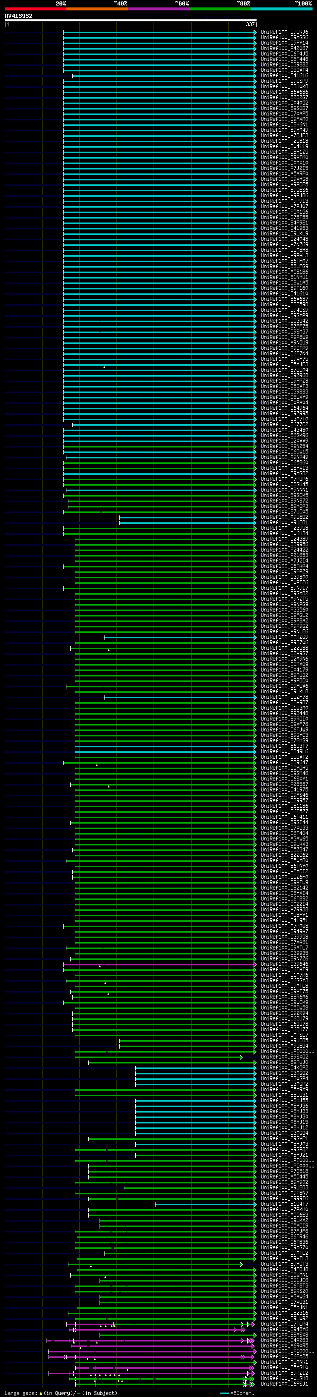Open hit UniRef100_A9UED3

coord(284,1188)
